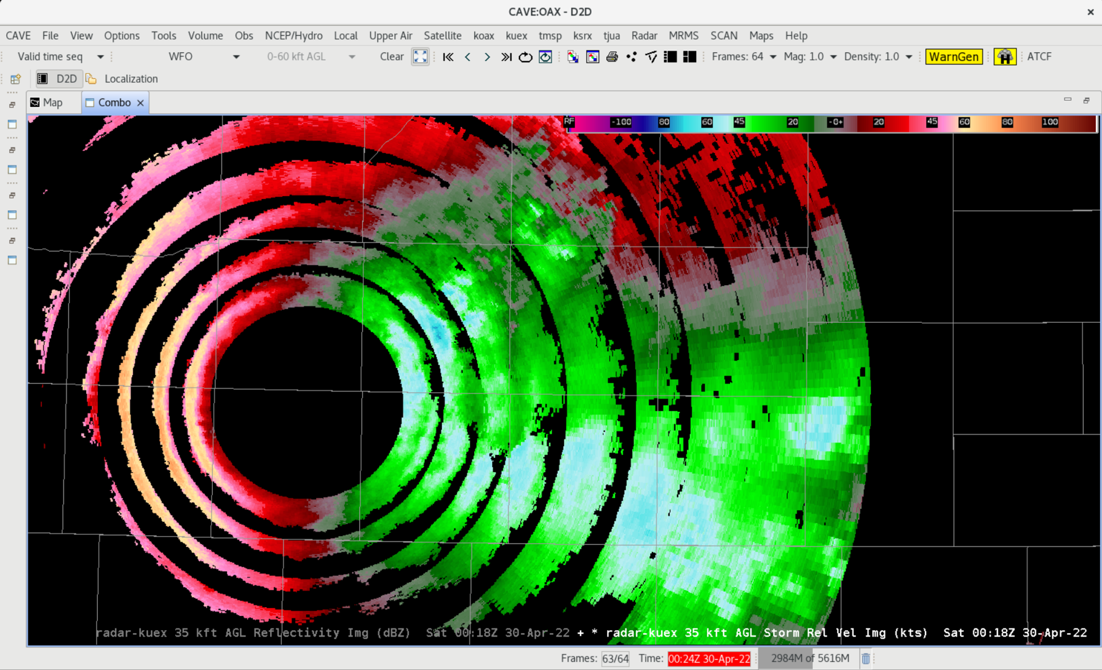Open the Localization perspective

[122, 79]
